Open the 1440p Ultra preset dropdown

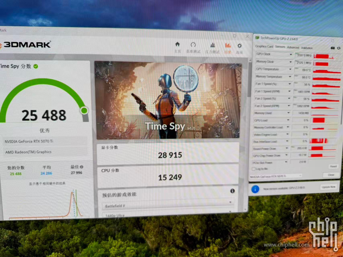(168, 214)
